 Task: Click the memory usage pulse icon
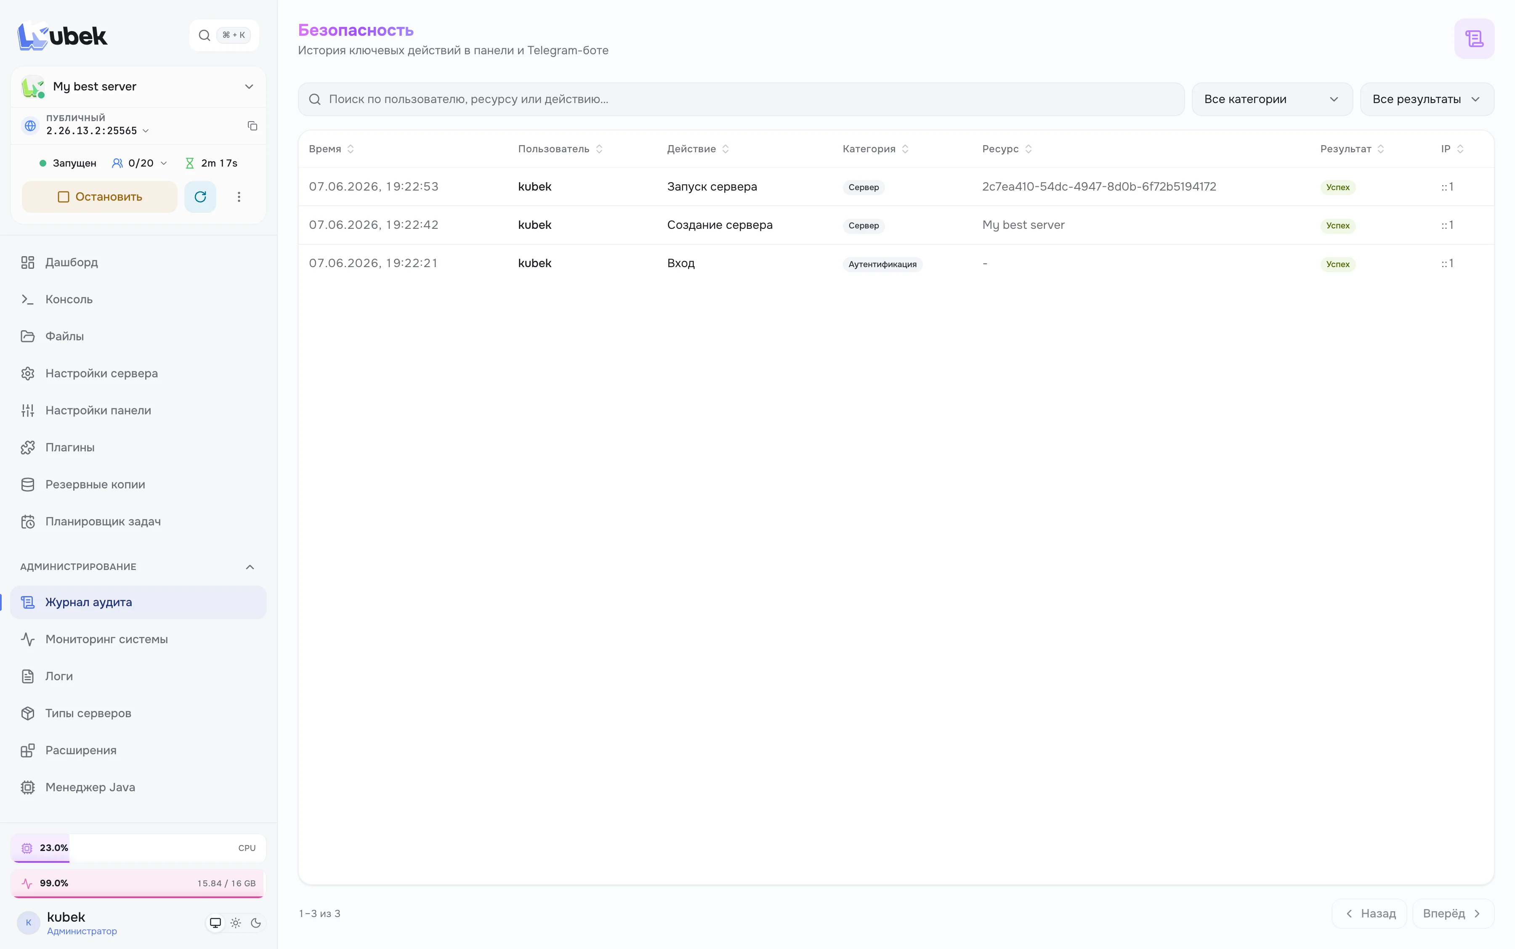point(27,883)
